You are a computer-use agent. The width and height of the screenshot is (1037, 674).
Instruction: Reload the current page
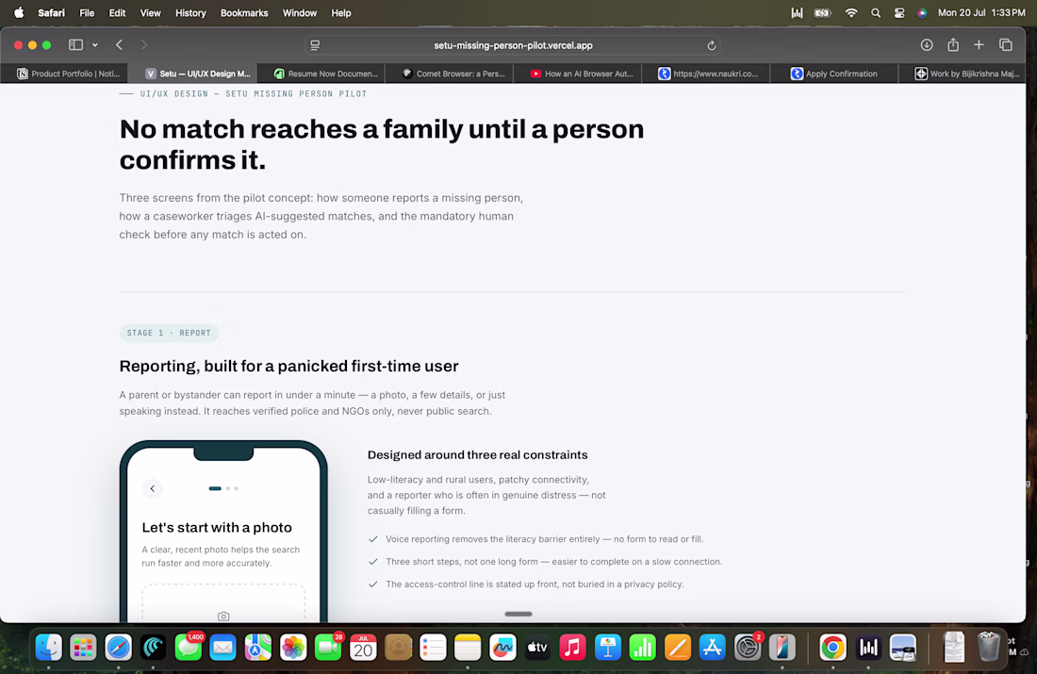pos(711,45)
